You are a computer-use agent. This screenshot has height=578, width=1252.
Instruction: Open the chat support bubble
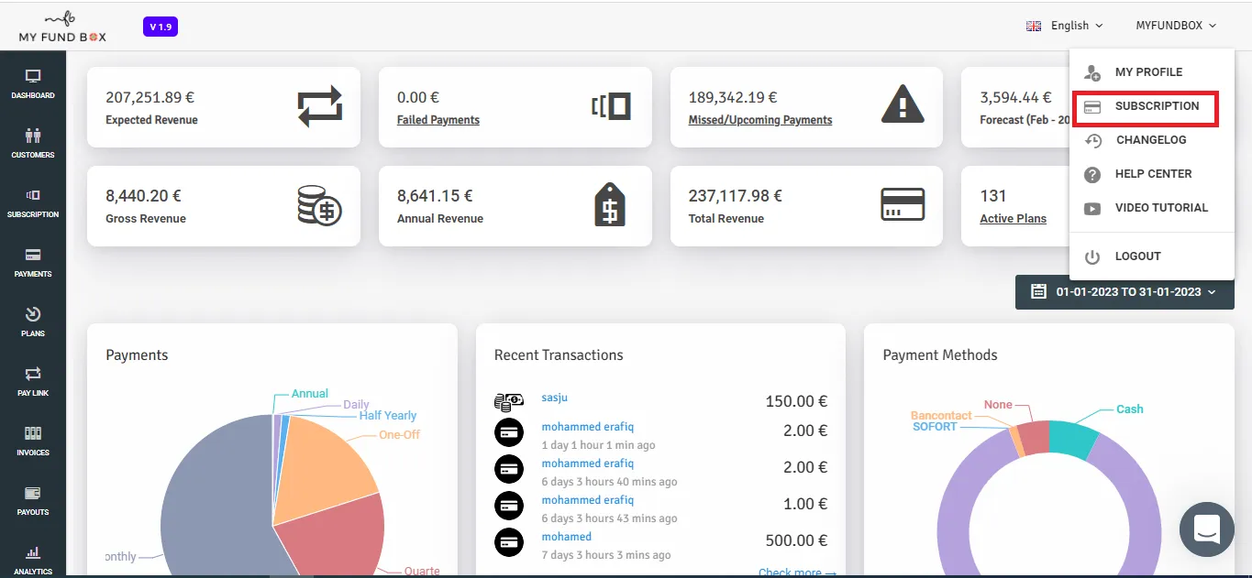click(x=1207, y=529)
